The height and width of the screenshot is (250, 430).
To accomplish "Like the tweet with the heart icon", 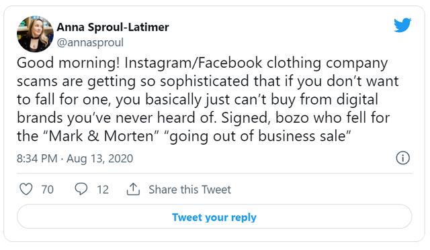I will [26, 189].
